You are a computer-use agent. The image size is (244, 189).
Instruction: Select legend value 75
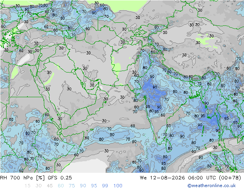point(72,186)
